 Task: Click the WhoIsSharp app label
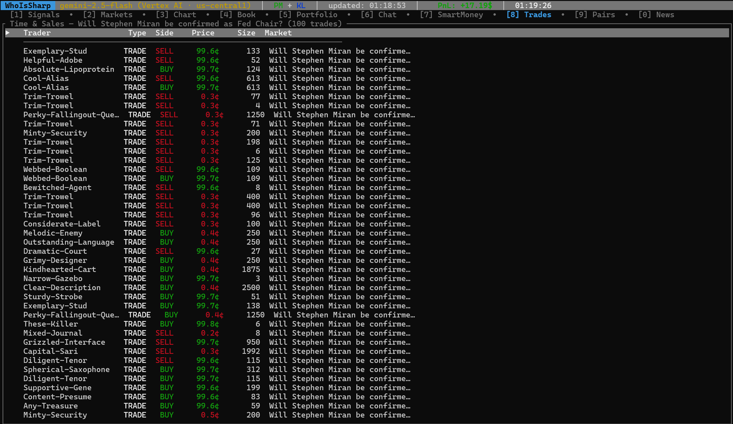point(28,6)
